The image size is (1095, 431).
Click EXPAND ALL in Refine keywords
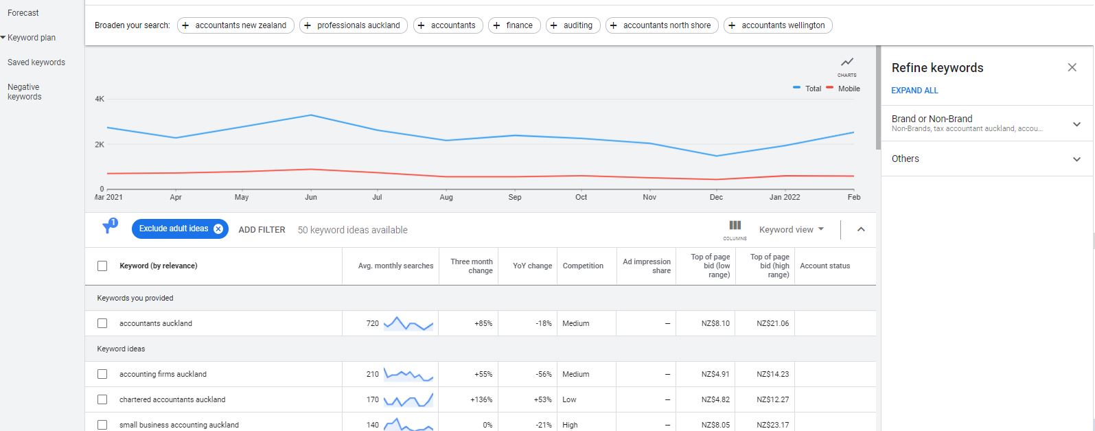[914, 91]
